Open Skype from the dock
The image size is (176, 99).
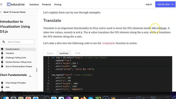tap(91, 98)
